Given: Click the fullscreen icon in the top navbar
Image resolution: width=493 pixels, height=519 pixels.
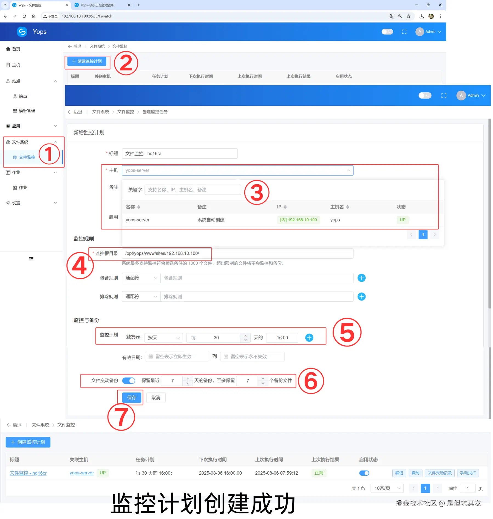Looking at the screenshot, I should pyautogui.click(x=404, y=31).
